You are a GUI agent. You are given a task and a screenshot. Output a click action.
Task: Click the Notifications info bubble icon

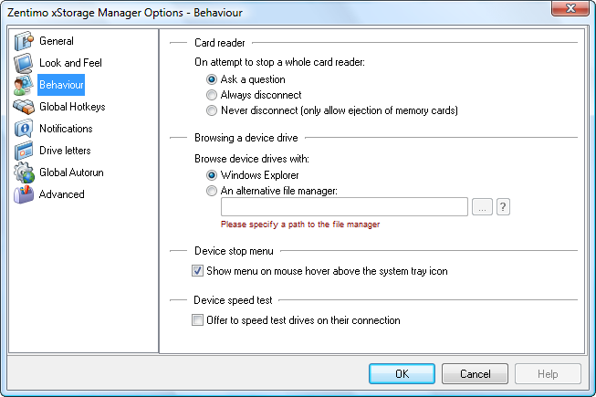tap(24, 129)
